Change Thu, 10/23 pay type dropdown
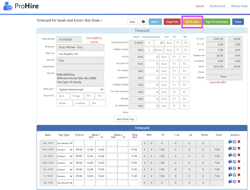Viewport: 250px width, 190px height. tap(65, 170)
